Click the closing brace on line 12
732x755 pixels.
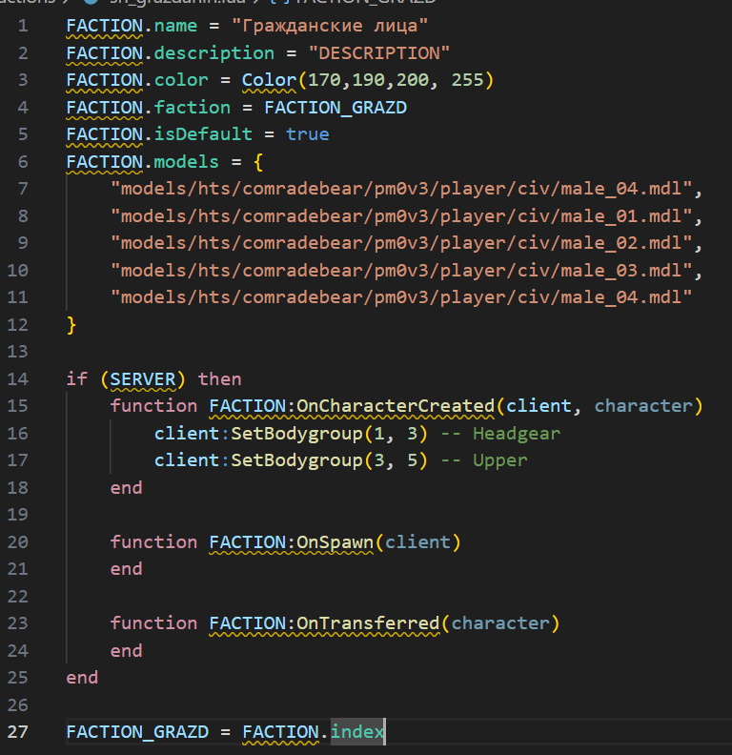[71, 324]
